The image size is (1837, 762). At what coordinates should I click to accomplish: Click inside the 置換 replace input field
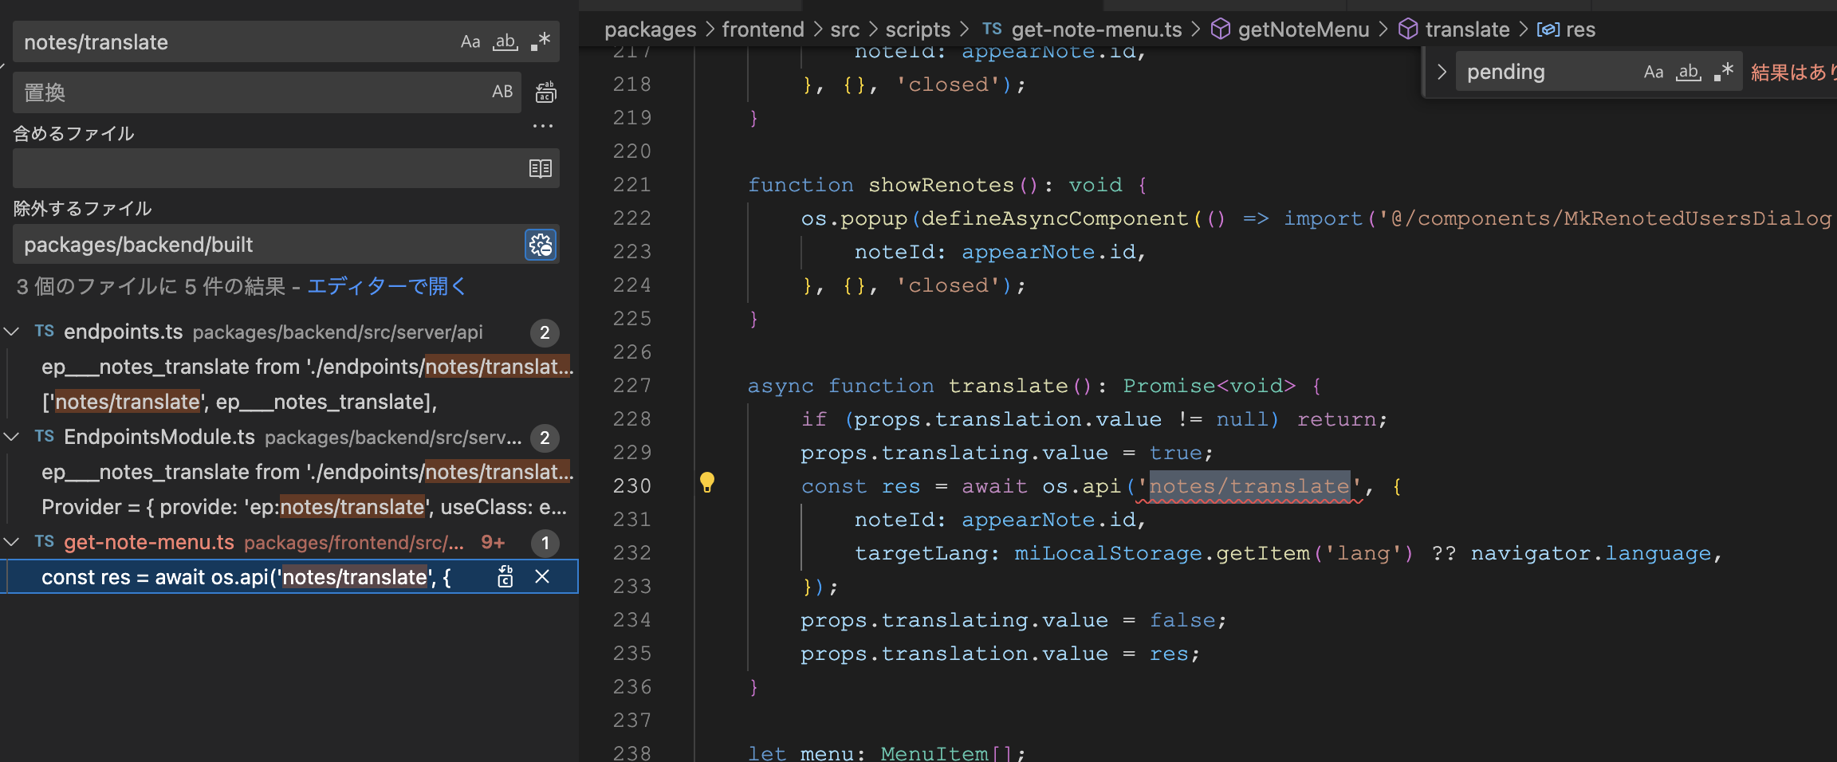(x=239, y=92)
